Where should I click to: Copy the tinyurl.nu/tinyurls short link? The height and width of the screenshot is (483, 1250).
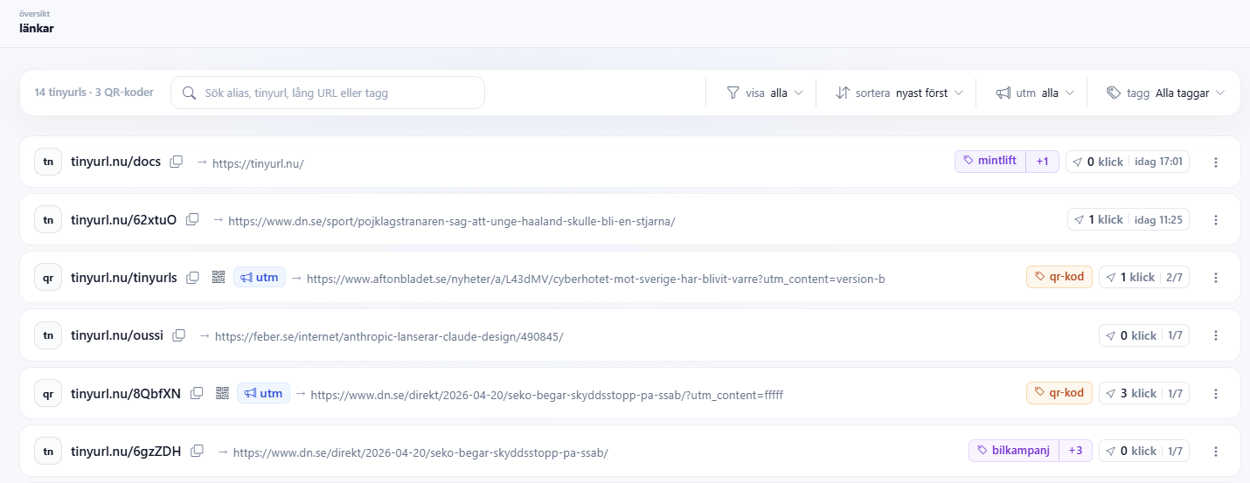192,277
